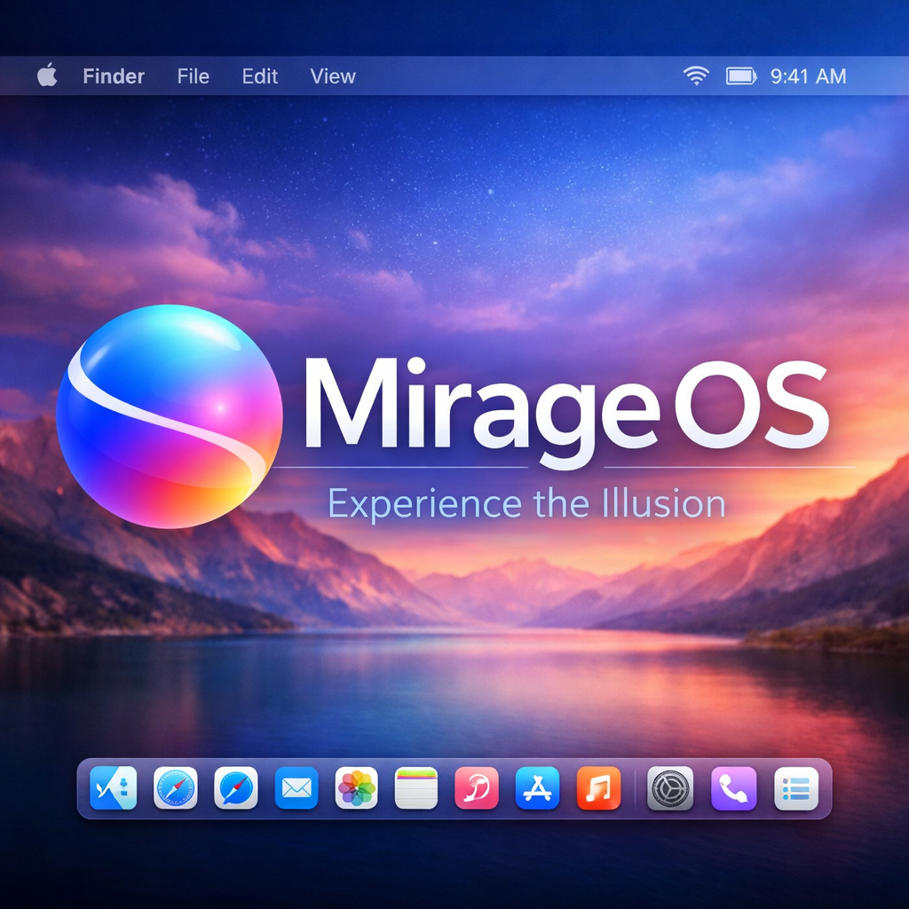Viewport: 909px width, 909px height.
Task: Open the Notes app with colored stripes
Action: pyautogui.click(x=416, y=787)
